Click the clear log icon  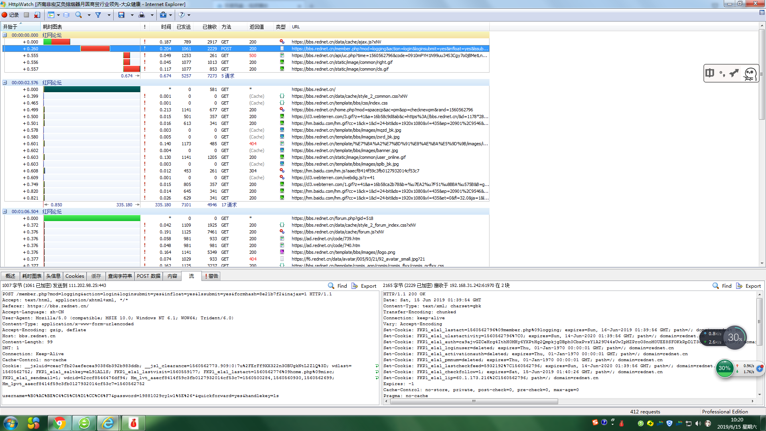tap(37, 15)
